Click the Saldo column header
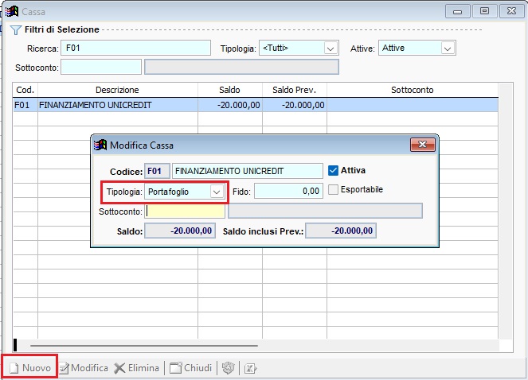The width and height of the screenshot is (528, 380). pos(229,90)
